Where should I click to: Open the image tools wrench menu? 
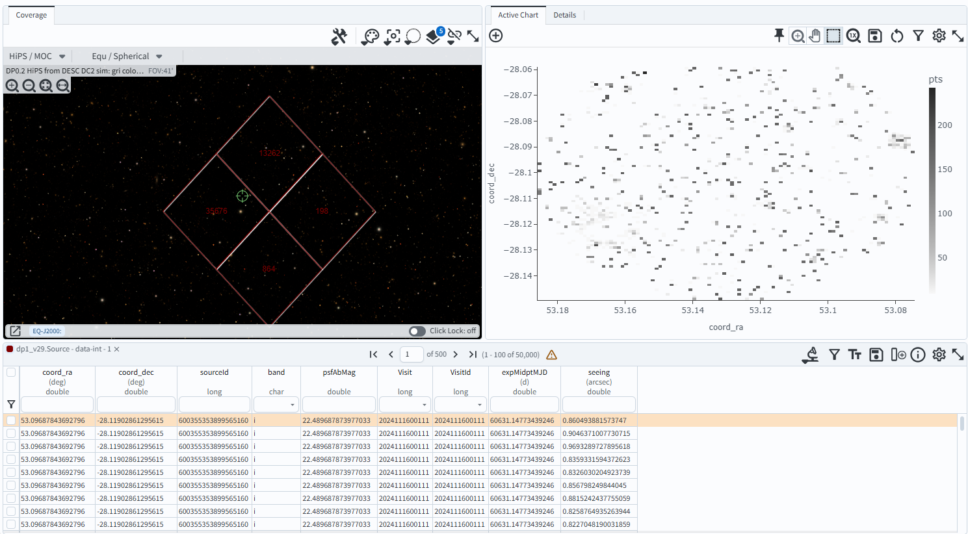pos(339,36)
